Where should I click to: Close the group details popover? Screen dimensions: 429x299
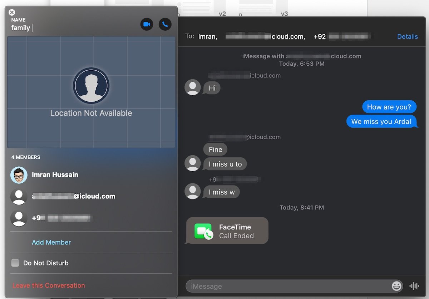click(12, 12)
